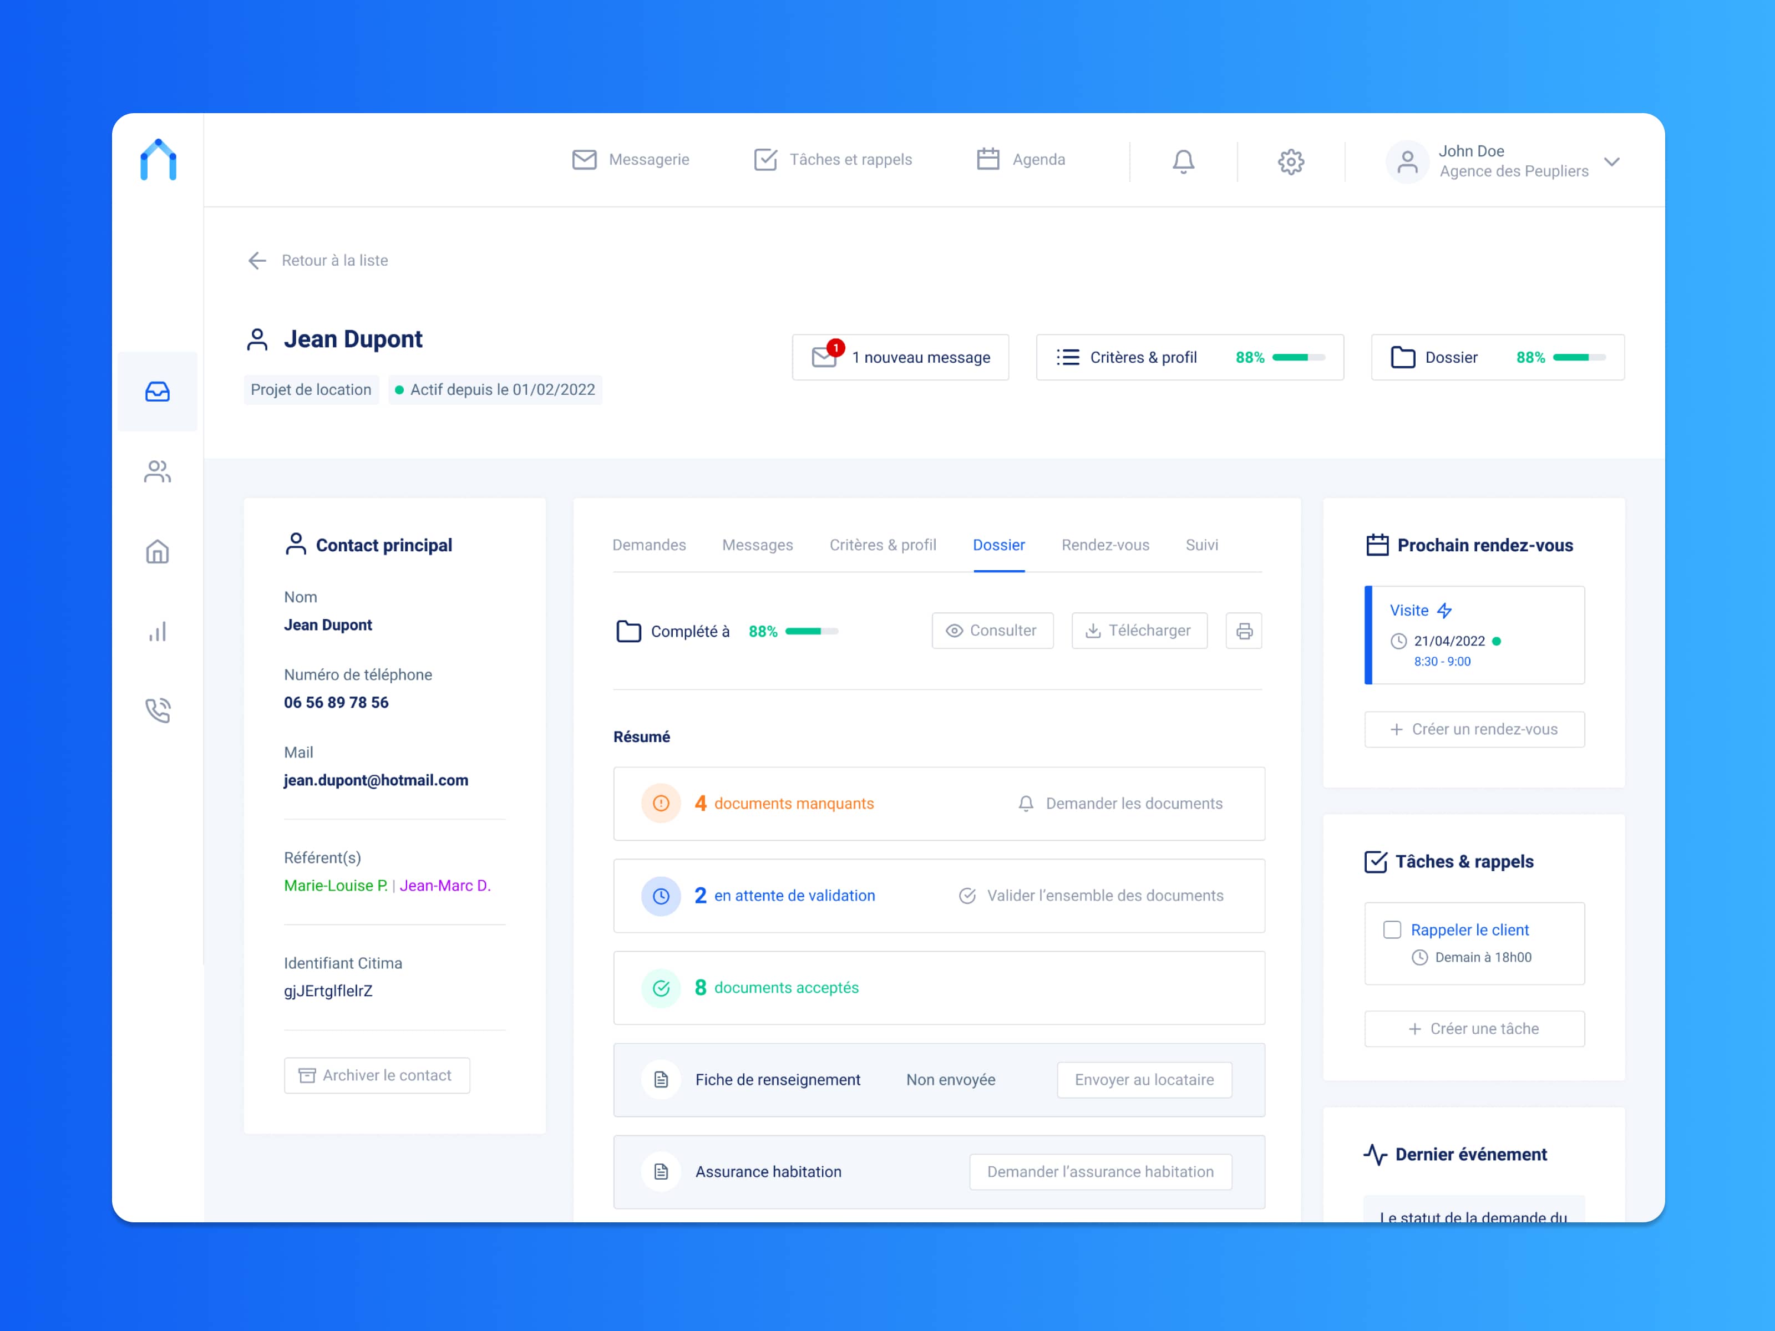Click the person icon beside Jean Dupont heading
Screen dimensions: 1775x1331
257,339
